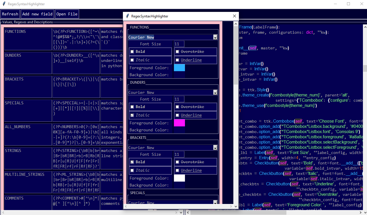Click the feather icon in dialog title bar
The height and width of the screenshot is (215, 367).
tap(127, 16)
